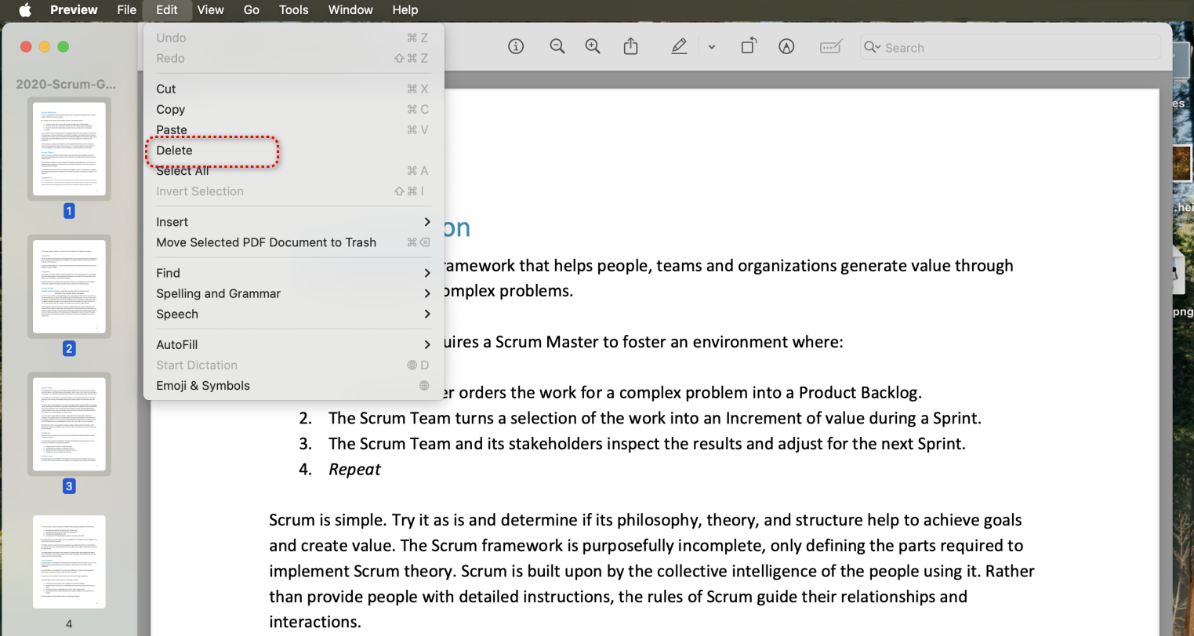The image size is (1194, 636).
Task: Select page 3 thumbnail in sidebar
Action: (69, 424)
